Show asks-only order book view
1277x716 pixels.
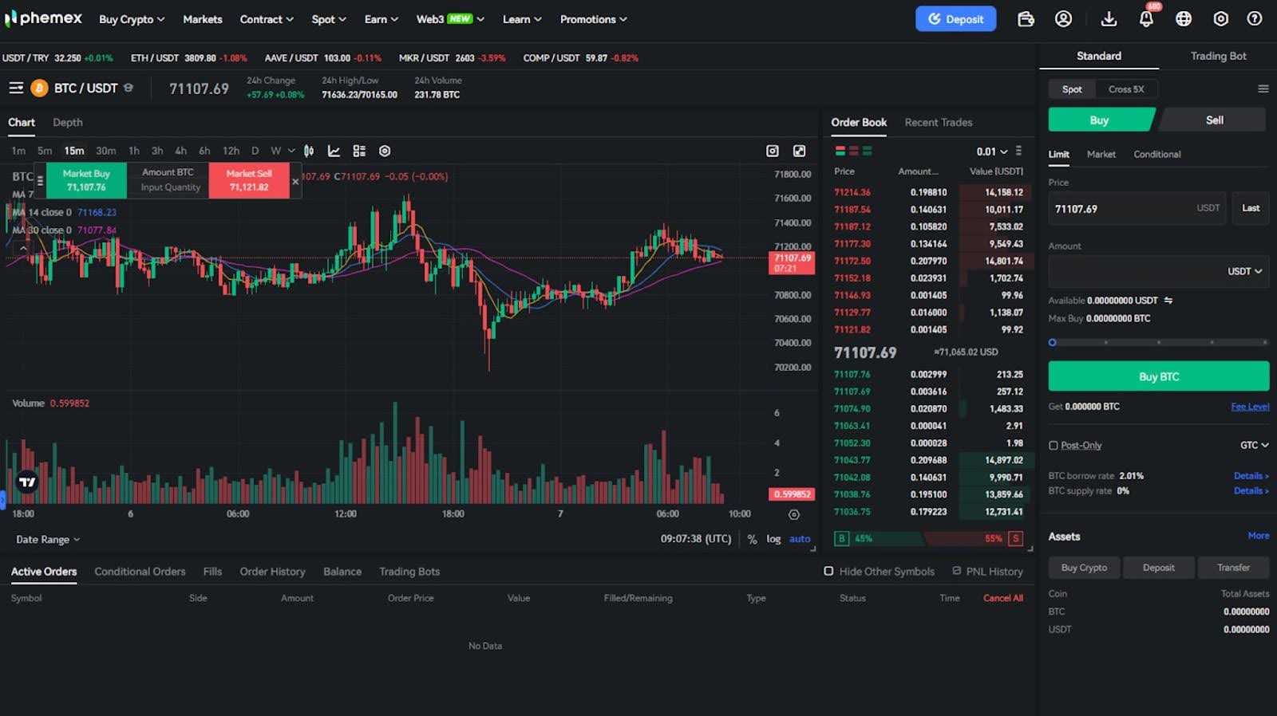(x=854, y=151)
